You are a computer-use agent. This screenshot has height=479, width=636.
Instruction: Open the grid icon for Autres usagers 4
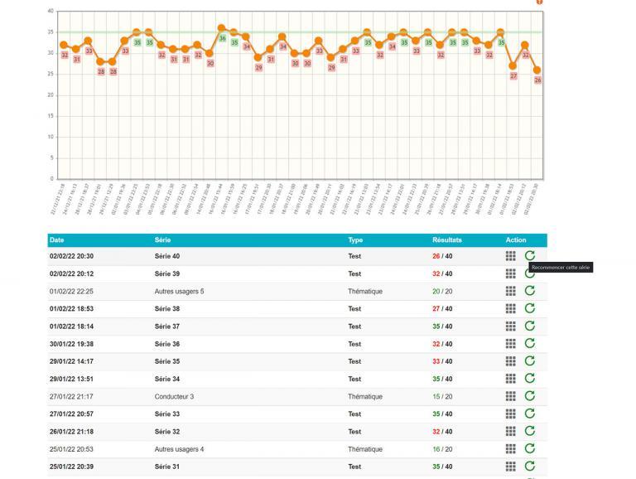point(511,449)
